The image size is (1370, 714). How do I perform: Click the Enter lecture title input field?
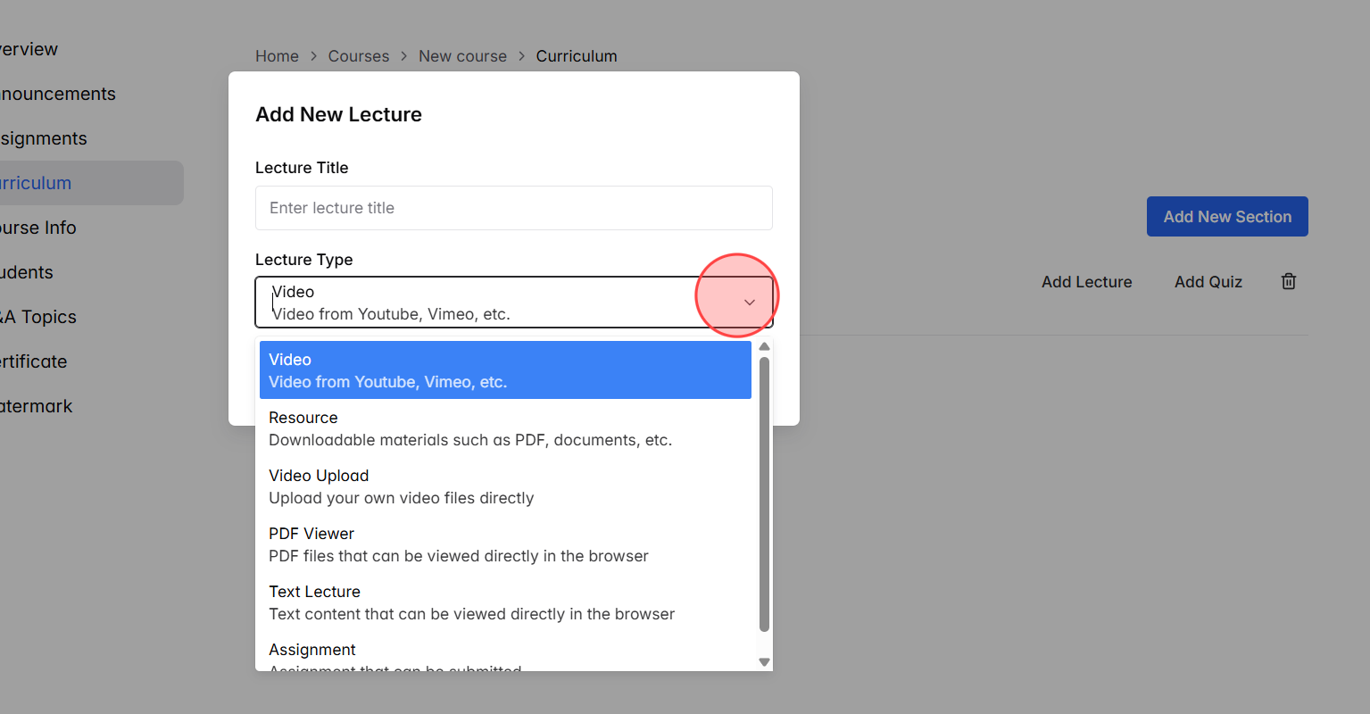(x=514, y=208)
